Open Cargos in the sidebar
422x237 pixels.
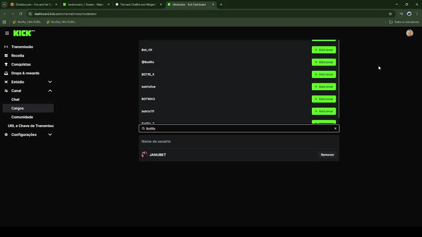28,108
